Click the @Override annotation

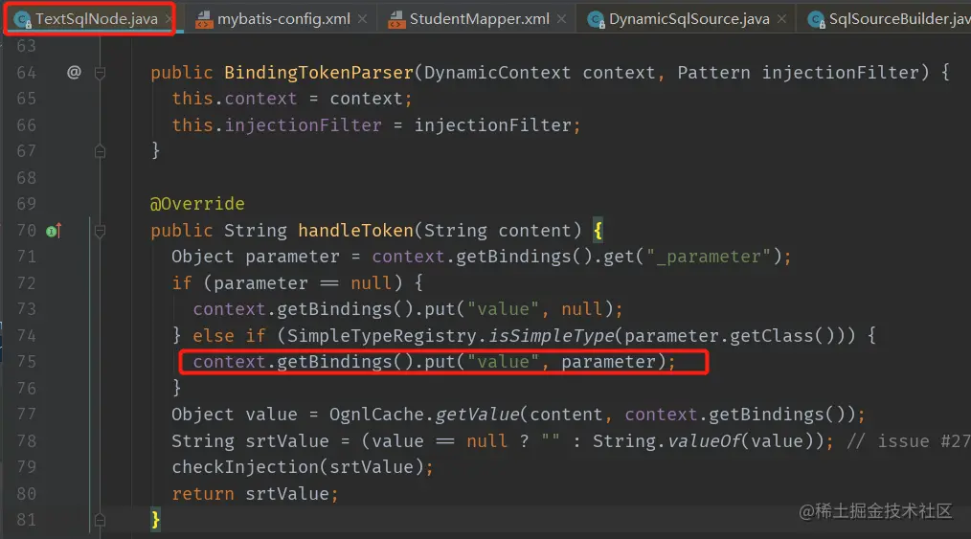[197, 204]
